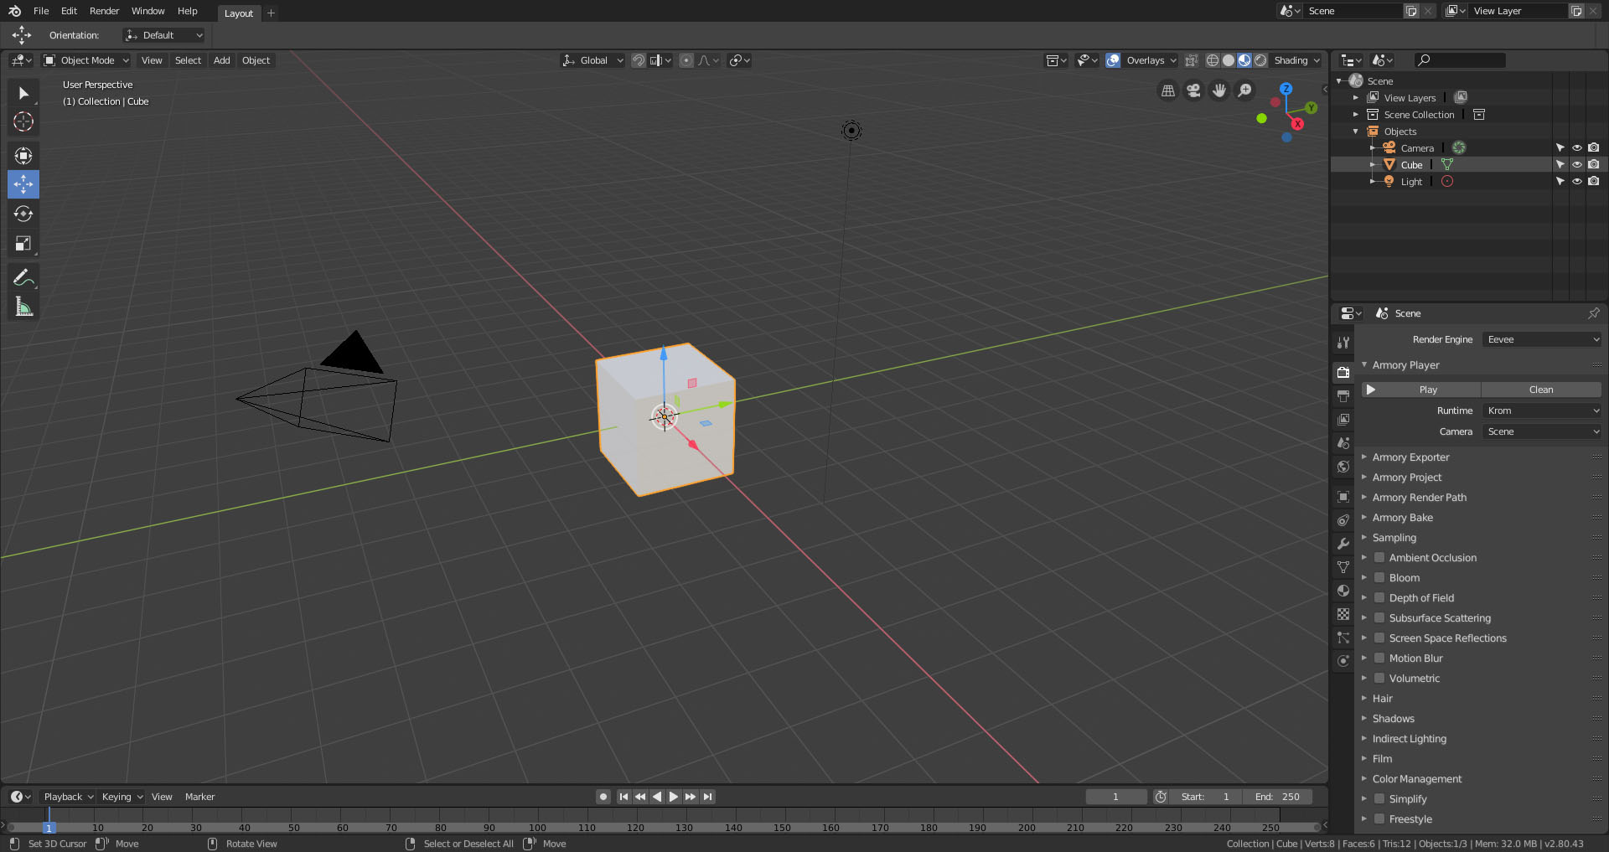This screenshot has height=852, width=1609.
Task: Click the outliner search field
Action: coord(1459,60)
